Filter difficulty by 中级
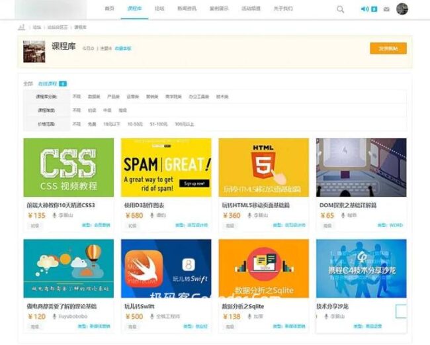This screenshot has width=430, height=345. point(107,111)
